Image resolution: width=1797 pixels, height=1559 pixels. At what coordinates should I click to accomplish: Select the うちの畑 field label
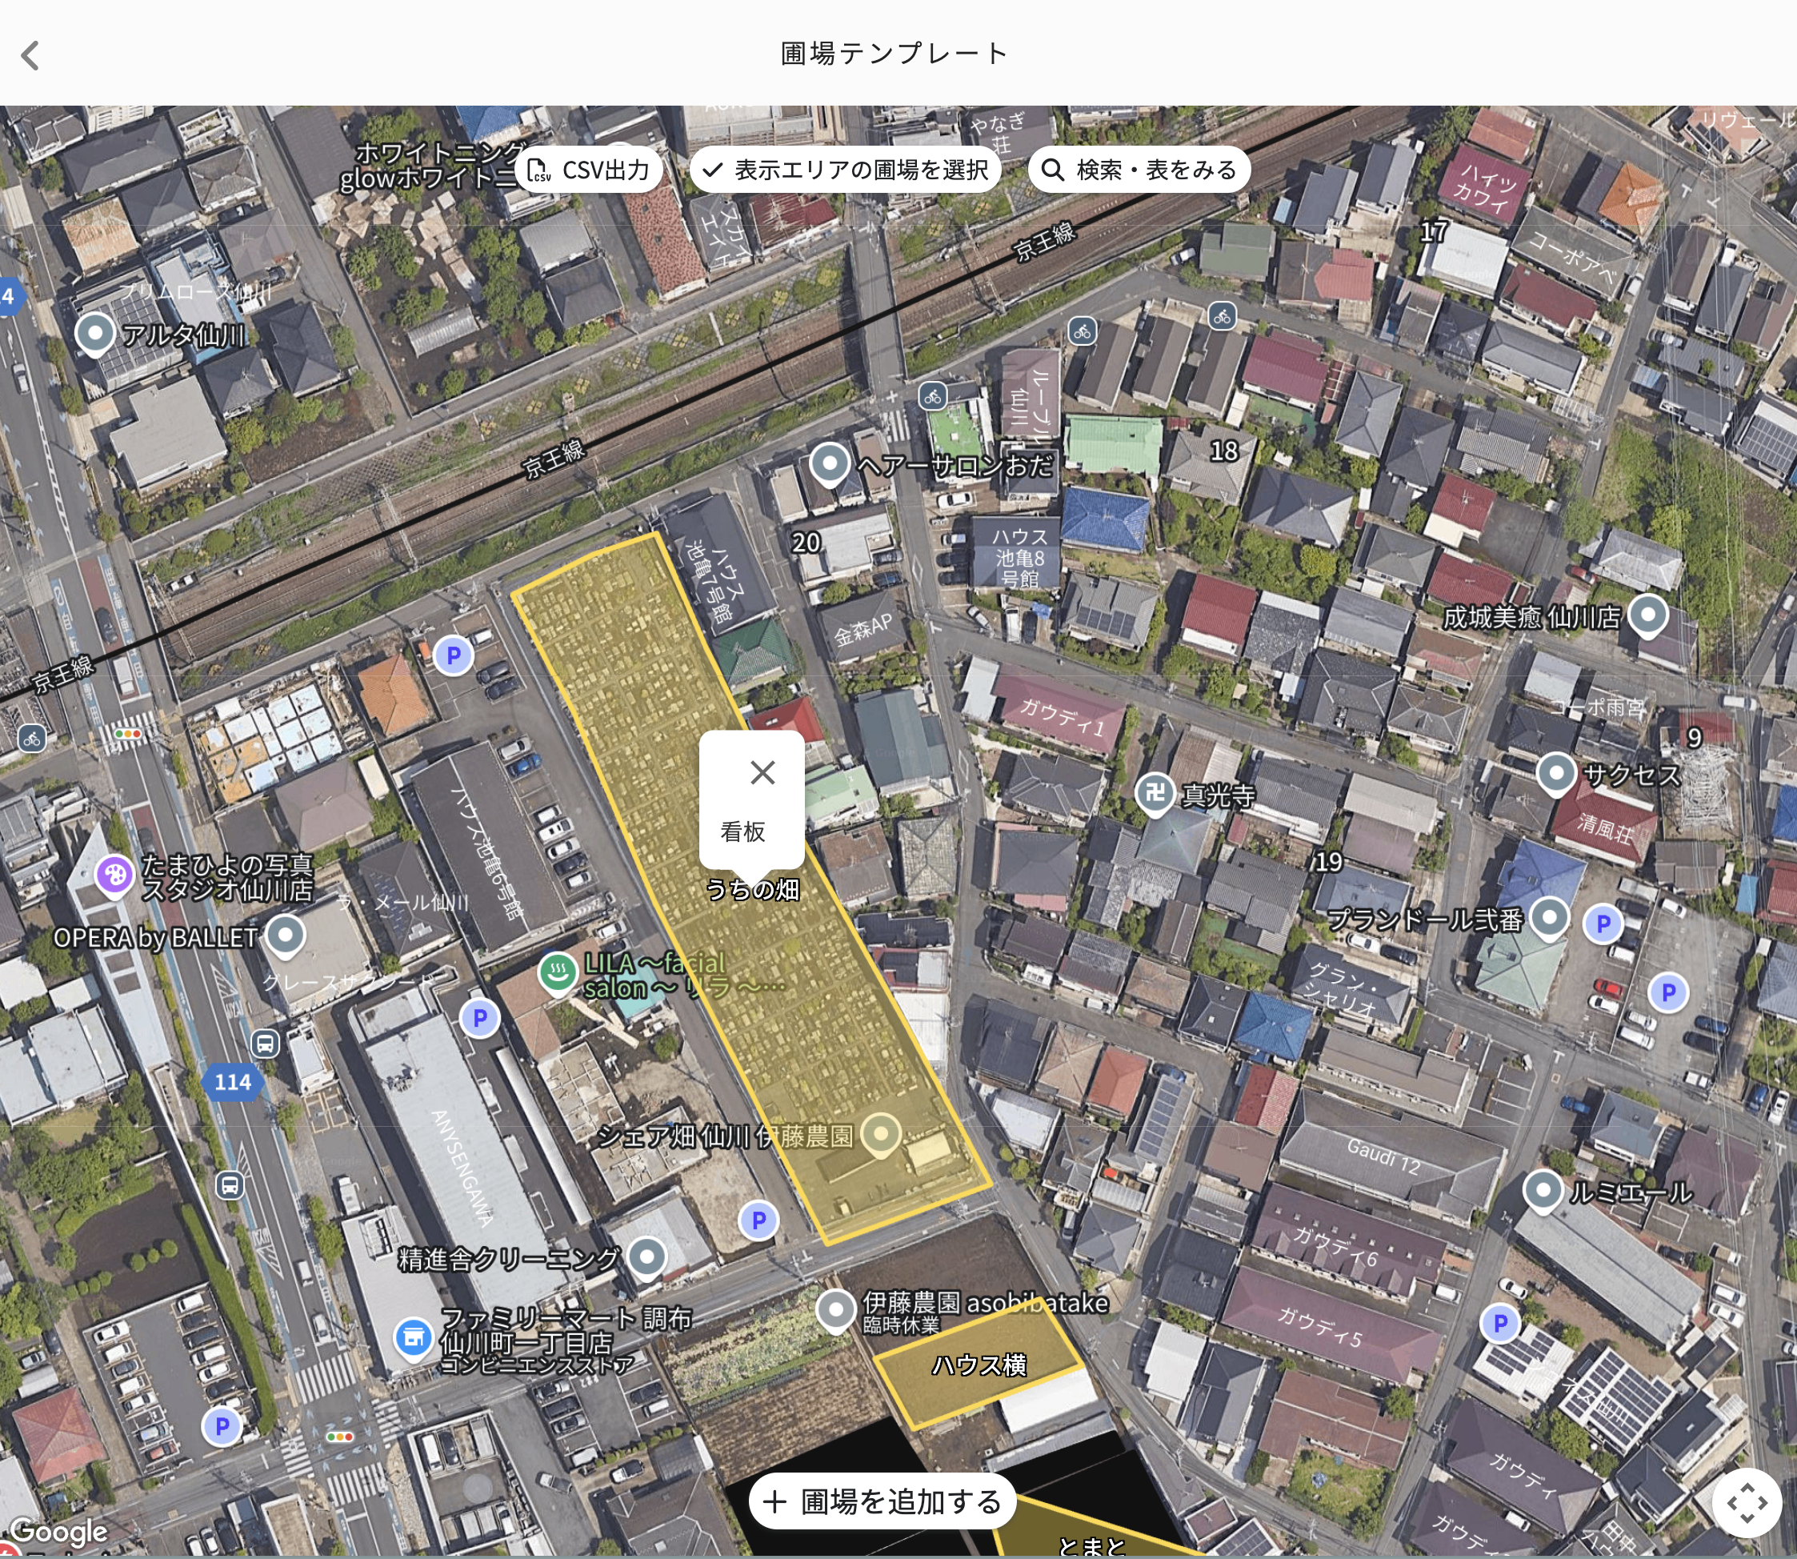point(751,889)
